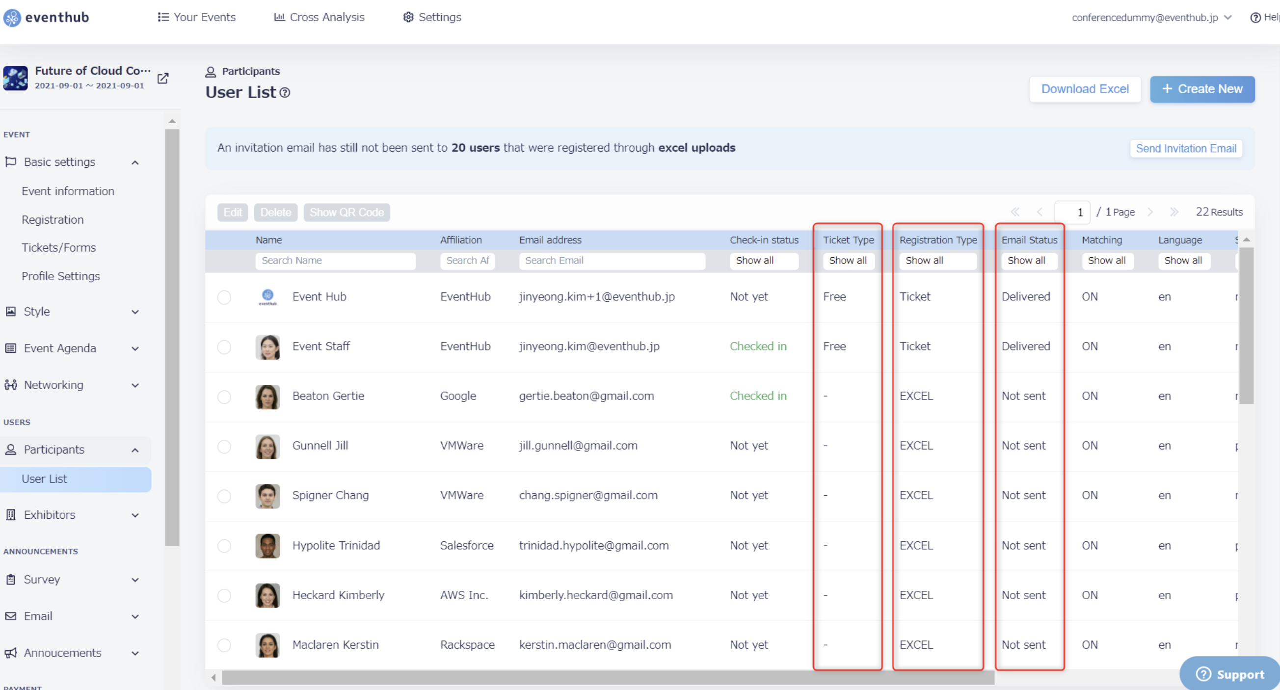Click Event Staff's avatar thumbnail

pyautogui.click(x=267, y=347)
